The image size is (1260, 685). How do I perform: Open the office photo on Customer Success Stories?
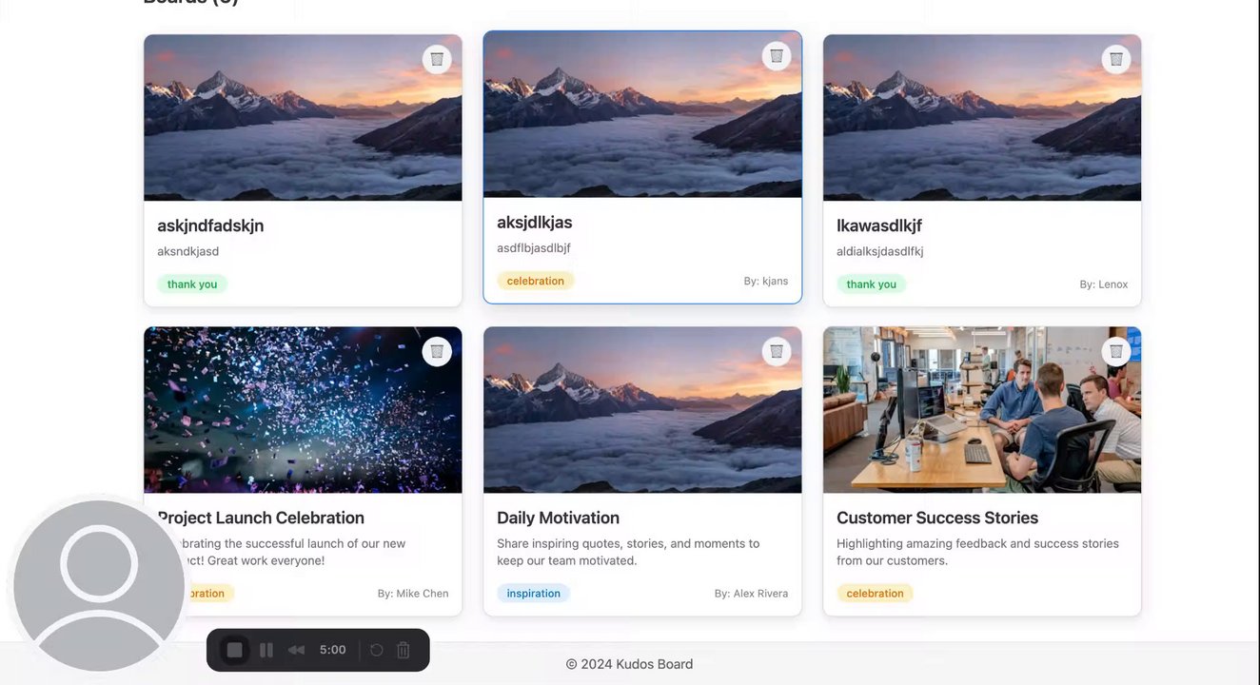982,410
